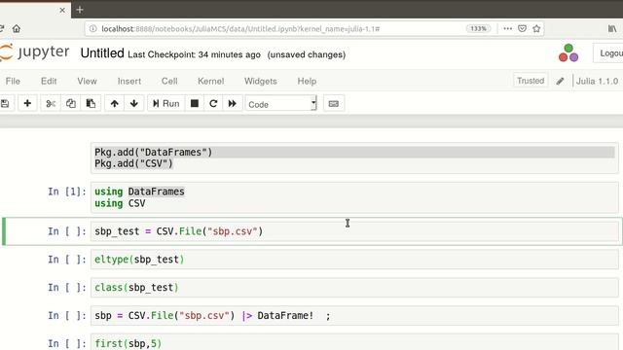Select the sbp = CSV.File DataFrame! cell
Screen dimensions: 623x350
(x=354, y=315)
